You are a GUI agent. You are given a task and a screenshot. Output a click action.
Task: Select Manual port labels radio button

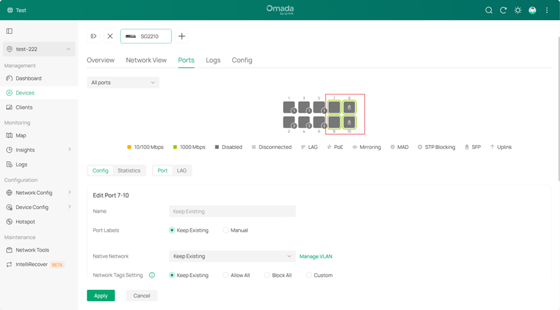[226, 230]
